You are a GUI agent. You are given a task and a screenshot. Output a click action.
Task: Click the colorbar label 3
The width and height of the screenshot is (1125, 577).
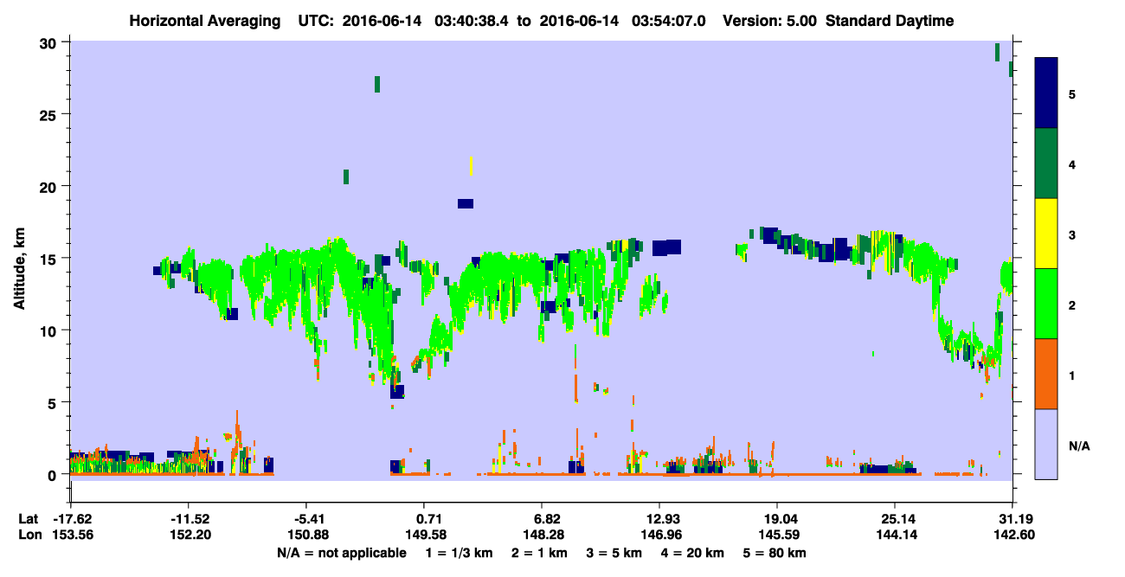click(x=1072, y=234)
